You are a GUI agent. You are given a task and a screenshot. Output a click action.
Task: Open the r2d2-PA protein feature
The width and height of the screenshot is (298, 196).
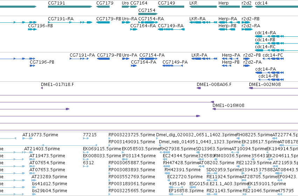pyautogui.click(x=247, y=66)
